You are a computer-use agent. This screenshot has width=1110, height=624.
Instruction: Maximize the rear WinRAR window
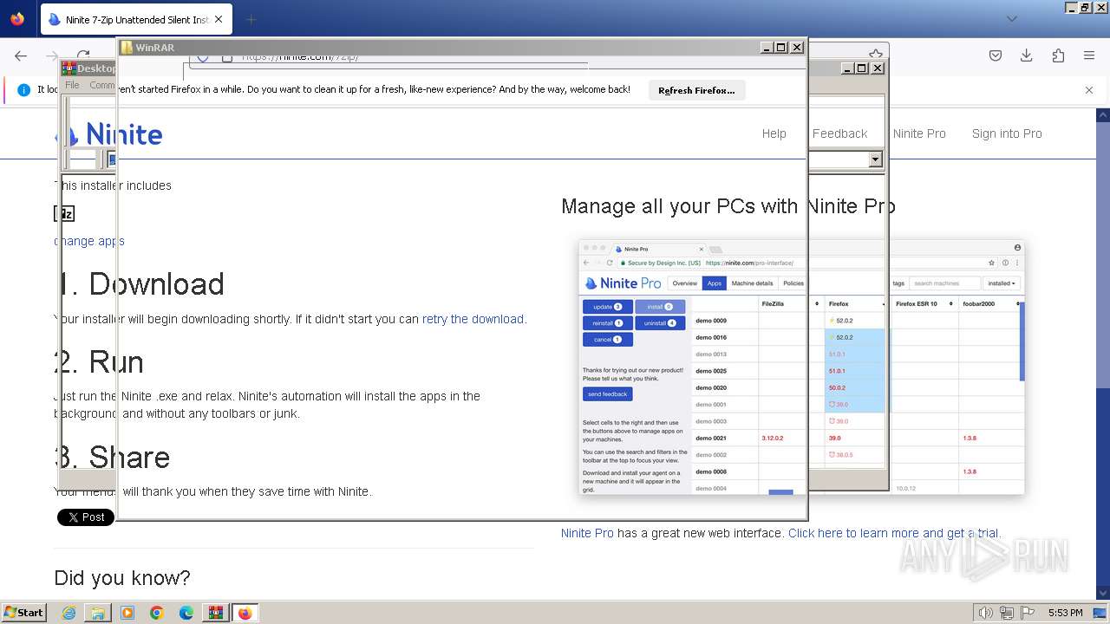[x=862, y=68]
